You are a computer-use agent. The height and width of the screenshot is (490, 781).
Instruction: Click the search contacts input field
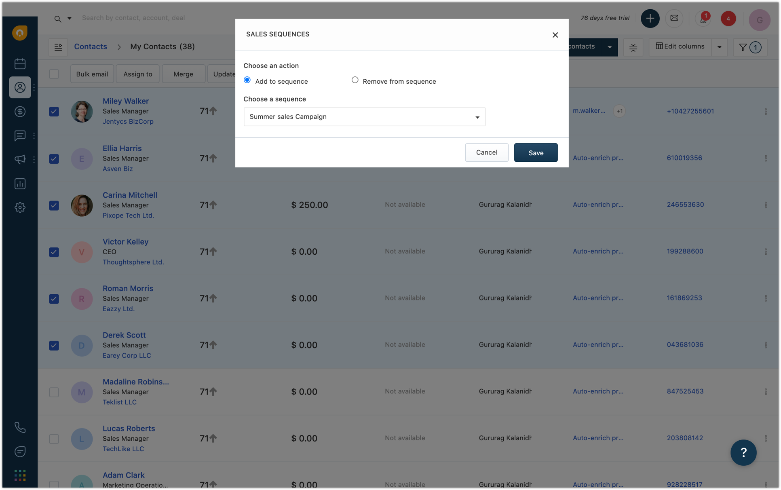coord(133,18)
